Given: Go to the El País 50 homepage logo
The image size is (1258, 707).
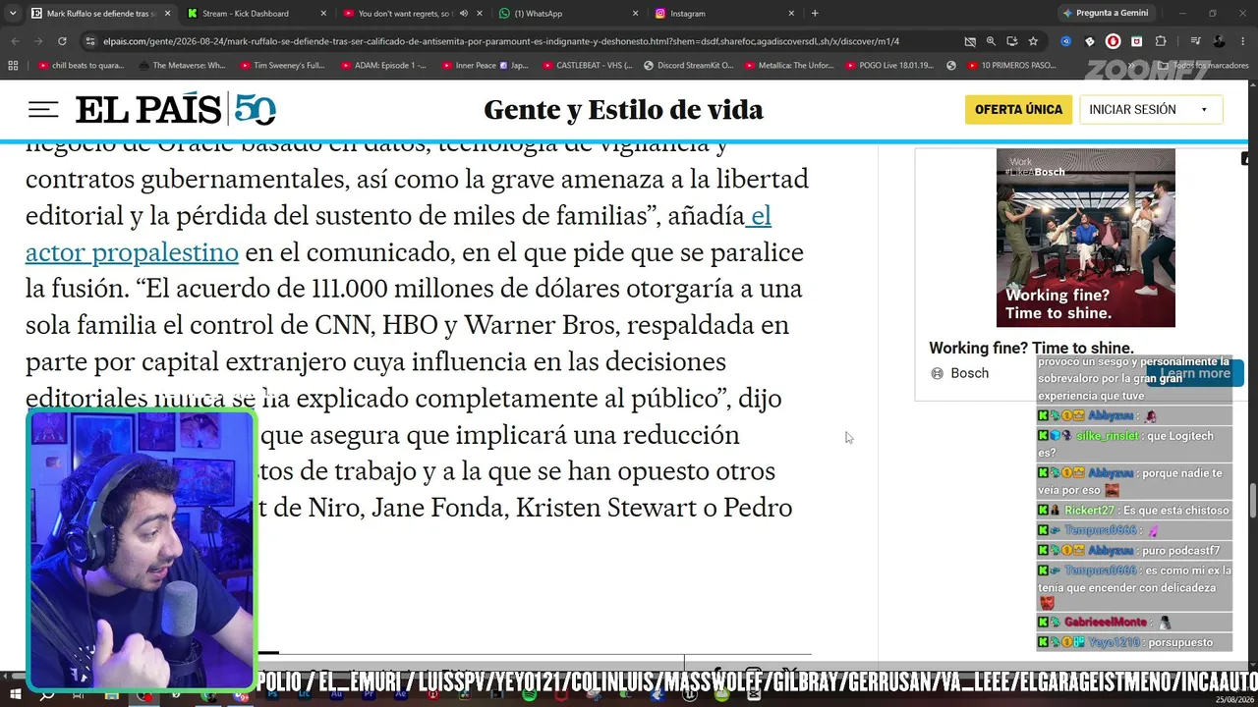Looking at the screenshot, I should click(176, 110).
